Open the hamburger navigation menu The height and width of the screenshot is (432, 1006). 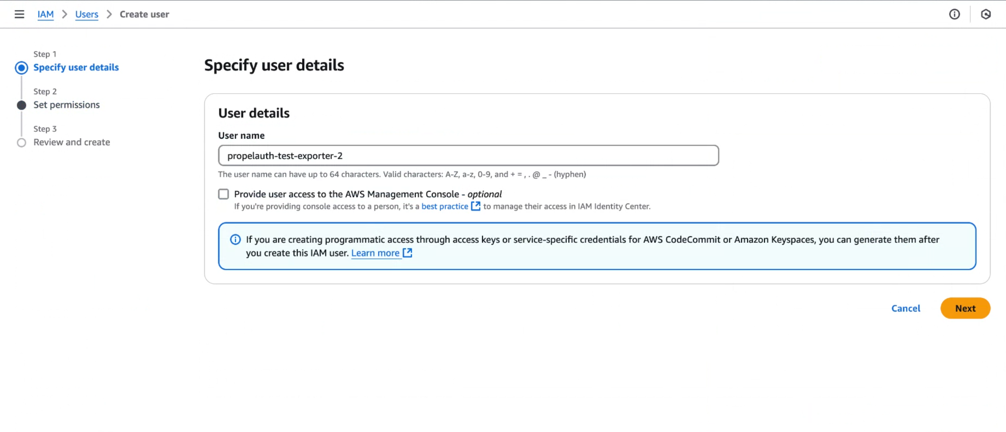(19, 14)
